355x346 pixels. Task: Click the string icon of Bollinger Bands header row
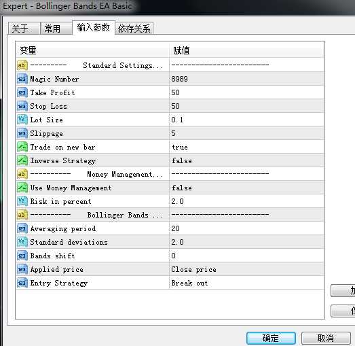22,215
